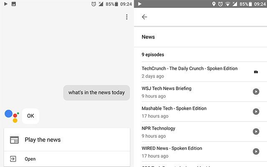This screenshot has width=267, height=167.
Task: Go back using the arrow in News screen
Action: (x=144, y=17)
